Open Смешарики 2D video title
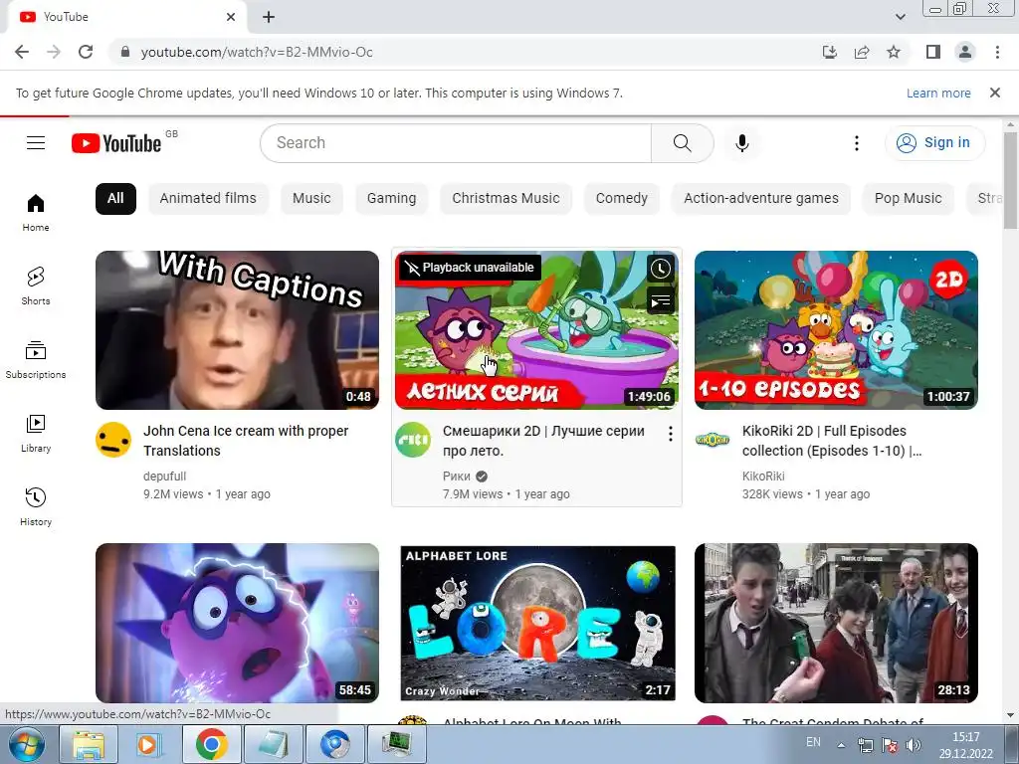This screenshot has height=764, width=1019. (x=543, y=441)
